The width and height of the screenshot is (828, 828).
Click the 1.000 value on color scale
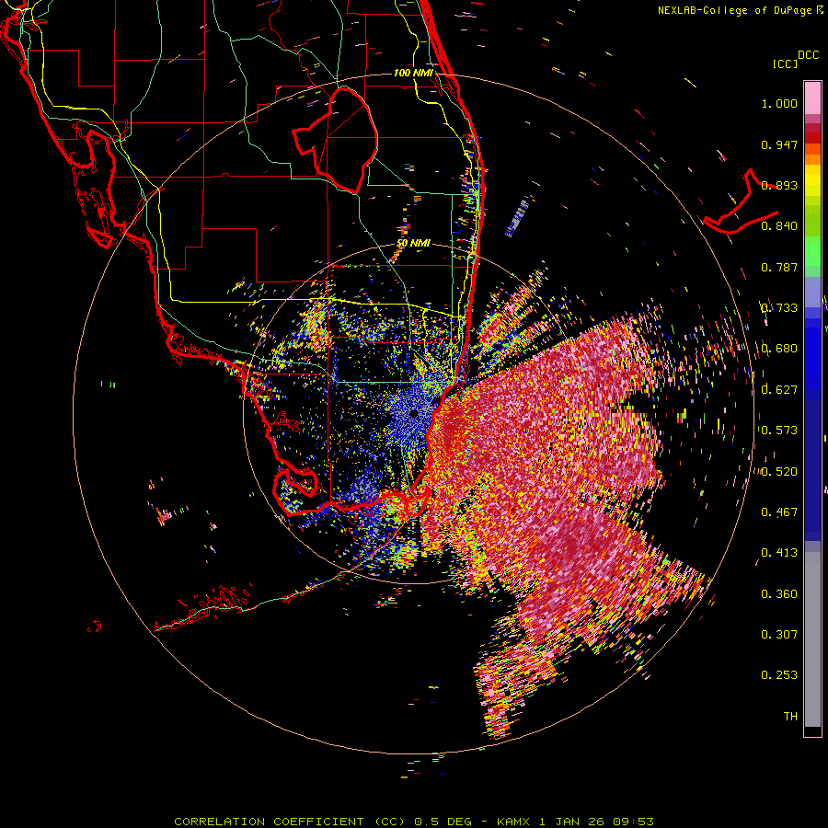point(779,103)
